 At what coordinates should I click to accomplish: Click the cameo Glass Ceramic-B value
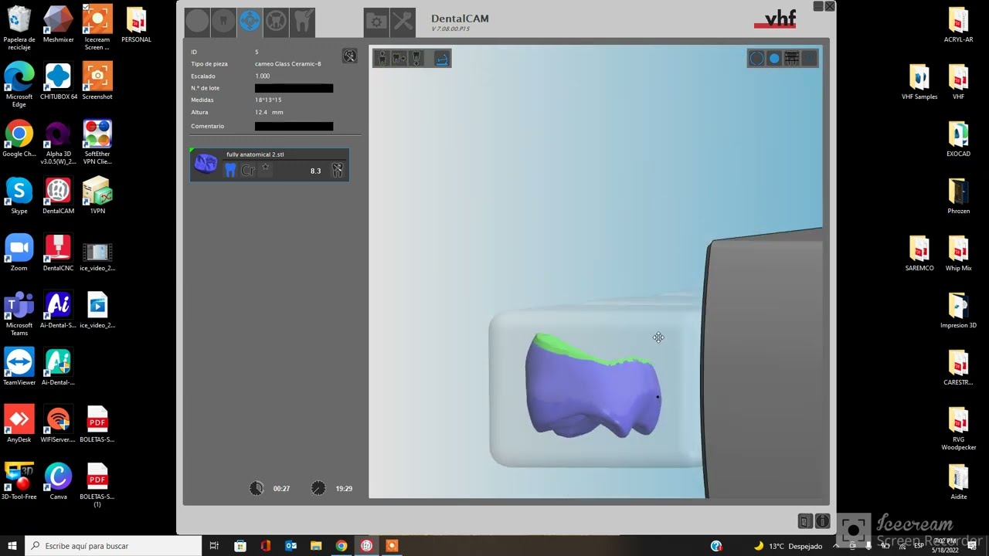point(288,64)
